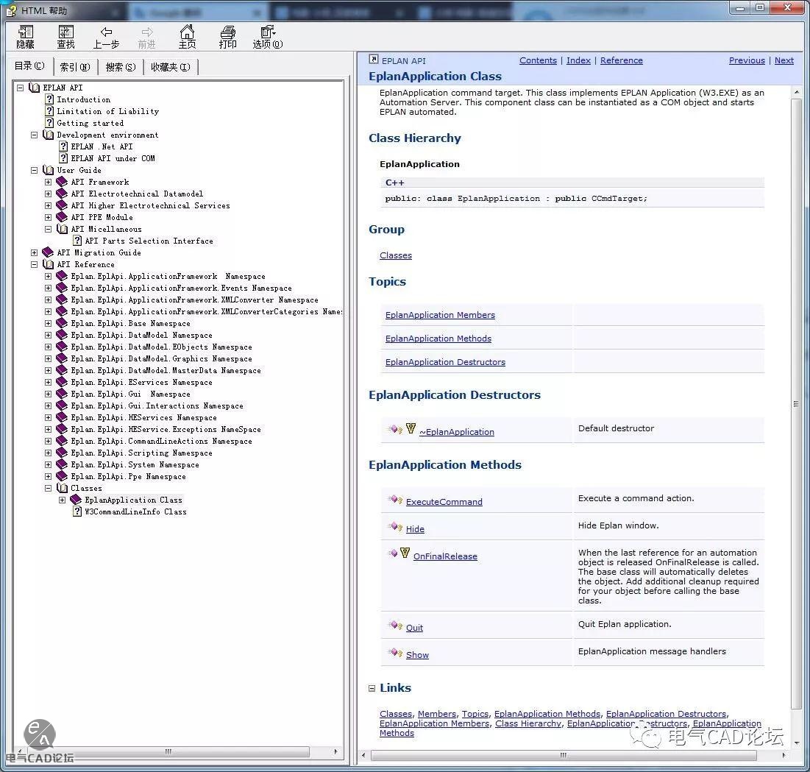This screenshot has width=810, height=772.
Task: Collapse the Links section toggle
Action: click(372, 688)
